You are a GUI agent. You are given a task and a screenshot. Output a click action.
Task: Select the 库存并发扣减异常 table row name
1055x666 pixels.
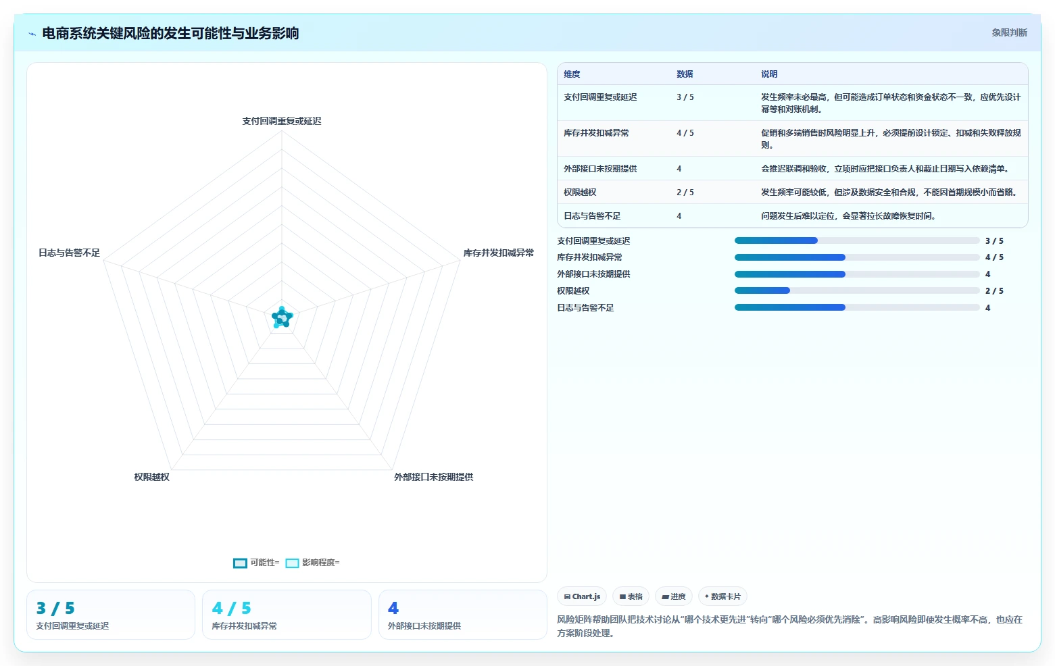pos(596,133)
